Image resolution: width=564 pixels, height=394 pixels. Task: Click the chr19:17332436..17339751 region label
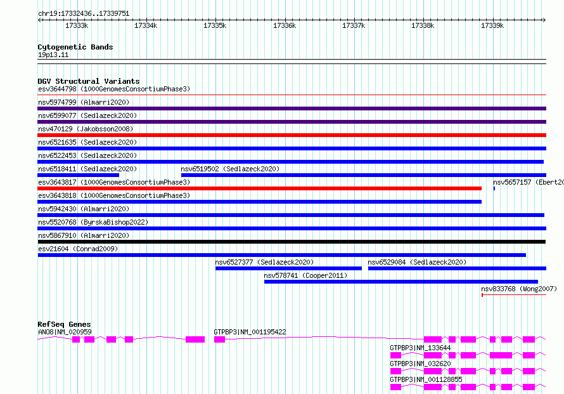84,13
